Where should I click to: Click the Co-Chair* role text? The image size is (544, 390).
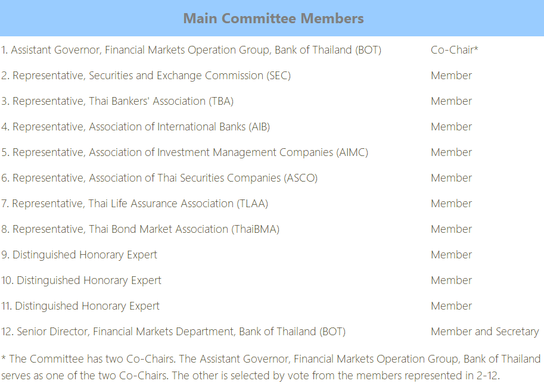coord(454,50)
